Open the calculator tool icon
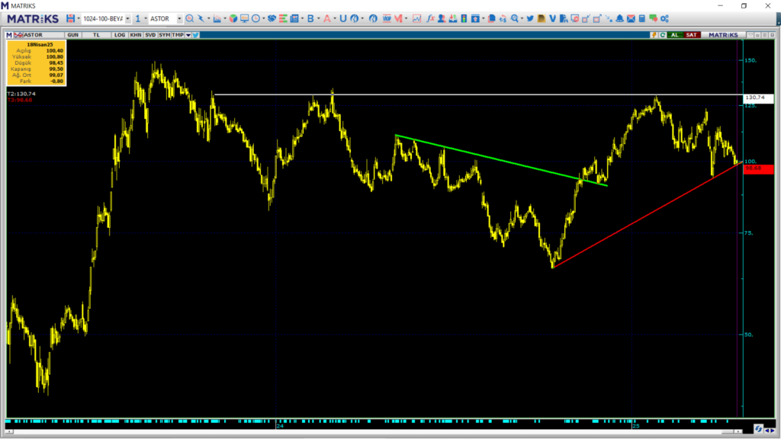Screen dimensions: 781x439 click(642, 18)
